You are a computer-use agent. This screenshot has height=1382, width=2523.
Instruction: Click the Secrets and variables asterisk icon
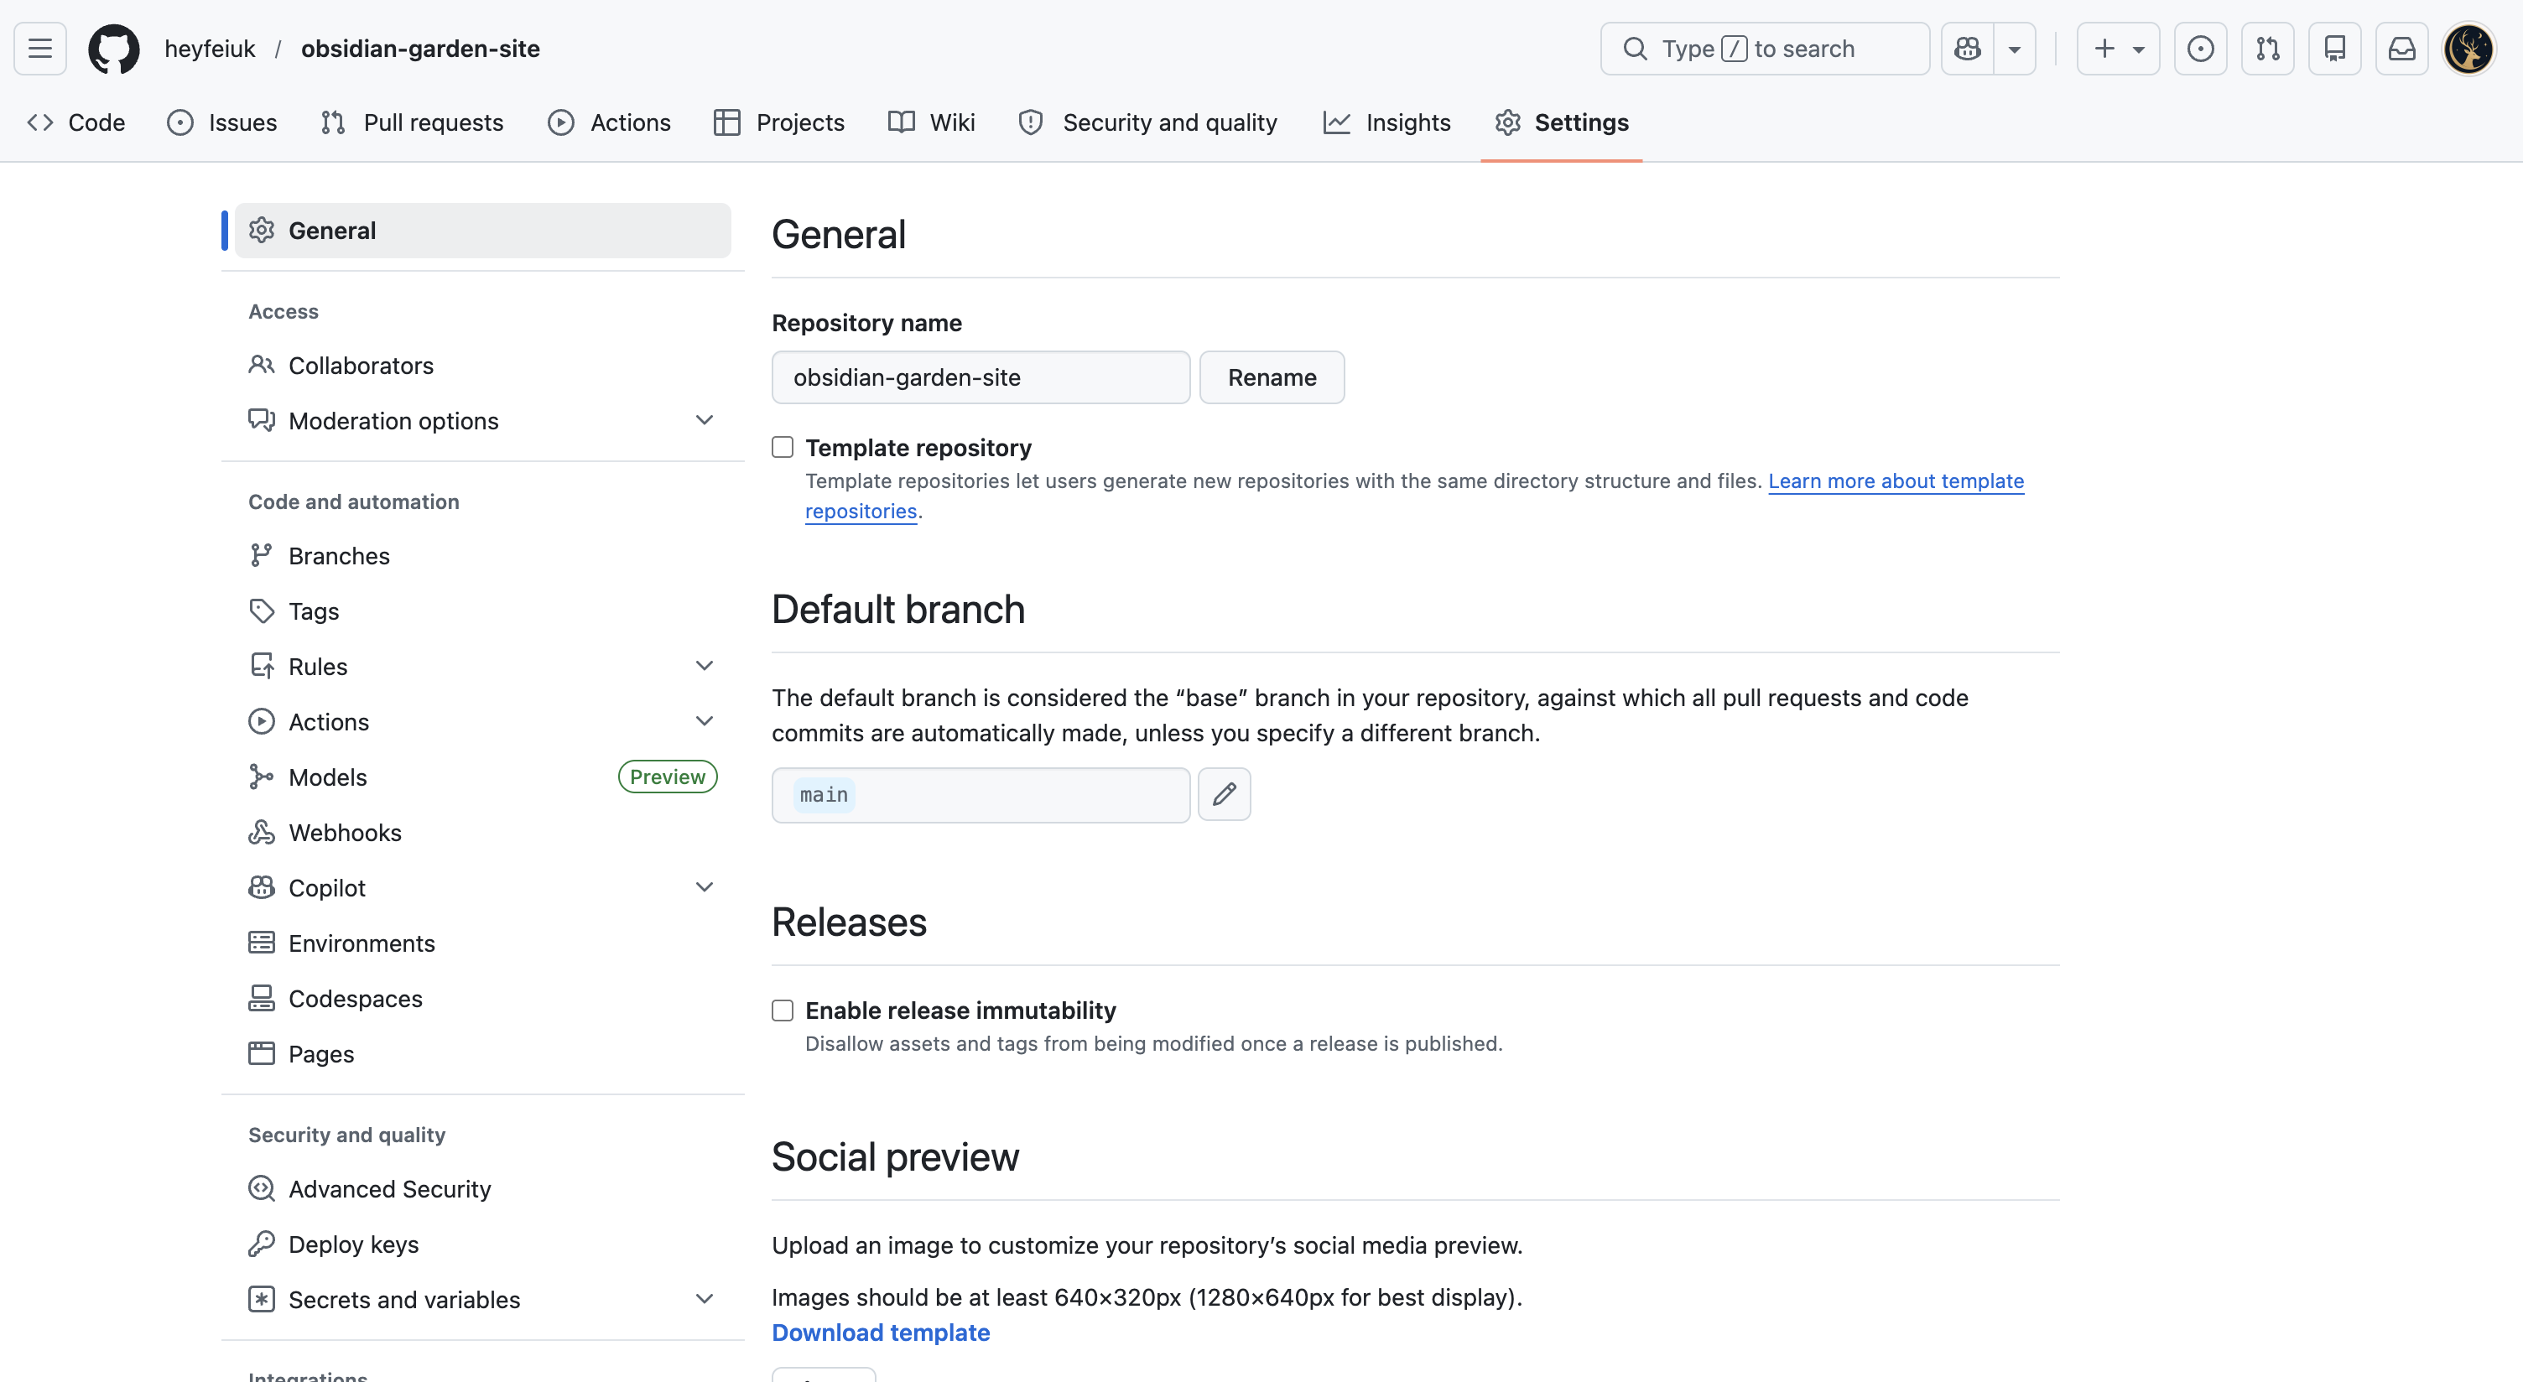pos(261,1300)
